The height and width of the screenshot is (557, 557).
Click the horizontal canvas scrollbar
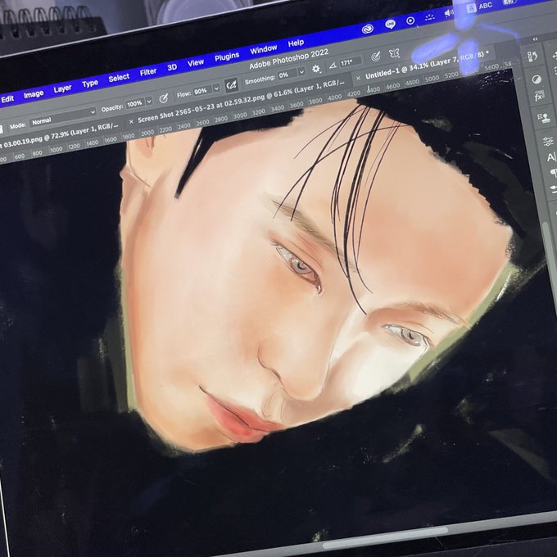[x=387, y=537]
